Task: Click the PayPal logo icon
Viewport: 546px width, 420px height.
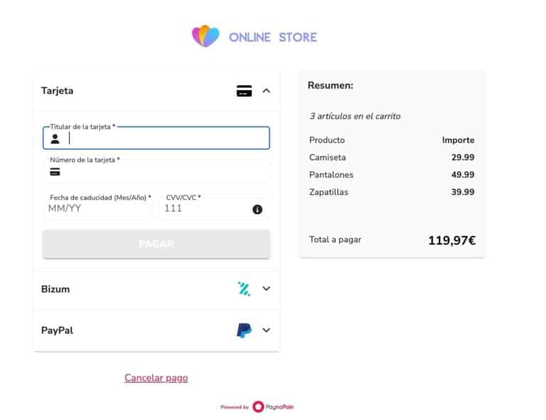Action: click(244, 330)
